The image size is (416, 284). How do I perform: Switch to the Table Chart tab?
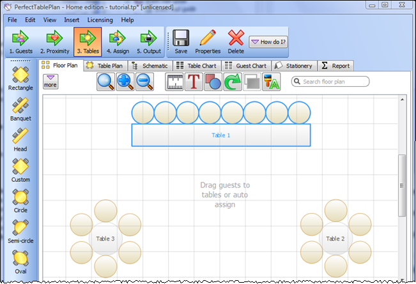197,66
